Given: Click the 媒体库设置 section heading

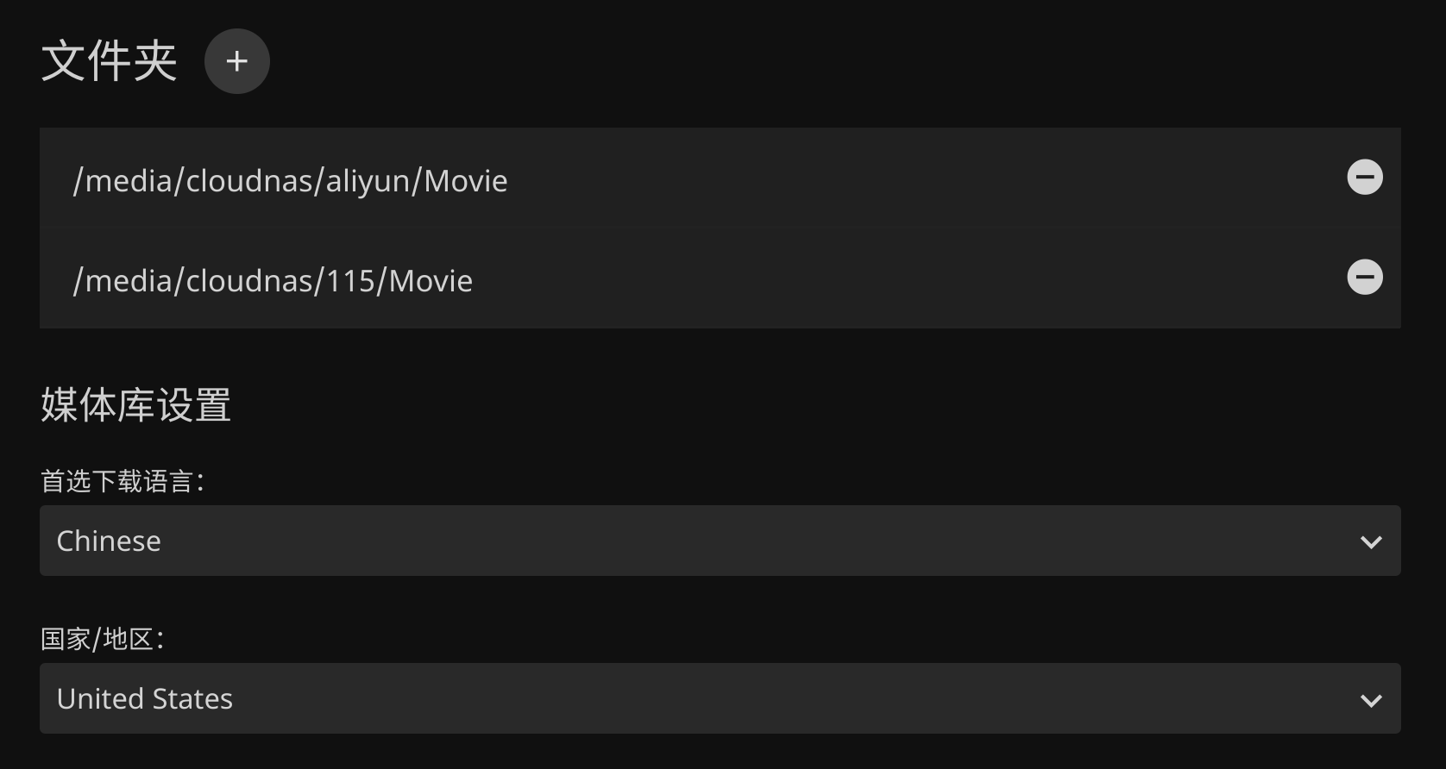Looking at the screenshot, I should click(135, 405).
